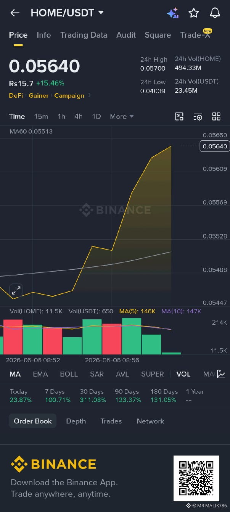The width and height of the screenshot is (230, 512).
Task: Toggle the AVL indicator
Action: point(122,374)
